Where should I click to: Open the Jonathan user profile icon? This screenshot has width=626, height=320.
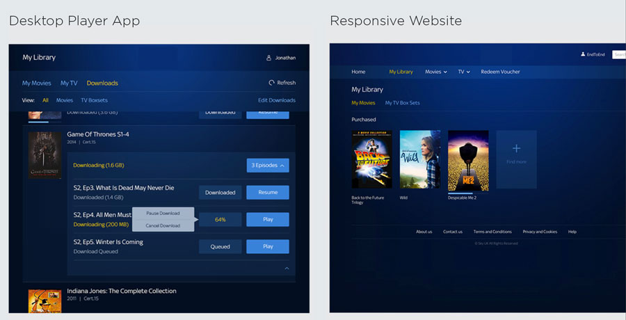(269, 58)
